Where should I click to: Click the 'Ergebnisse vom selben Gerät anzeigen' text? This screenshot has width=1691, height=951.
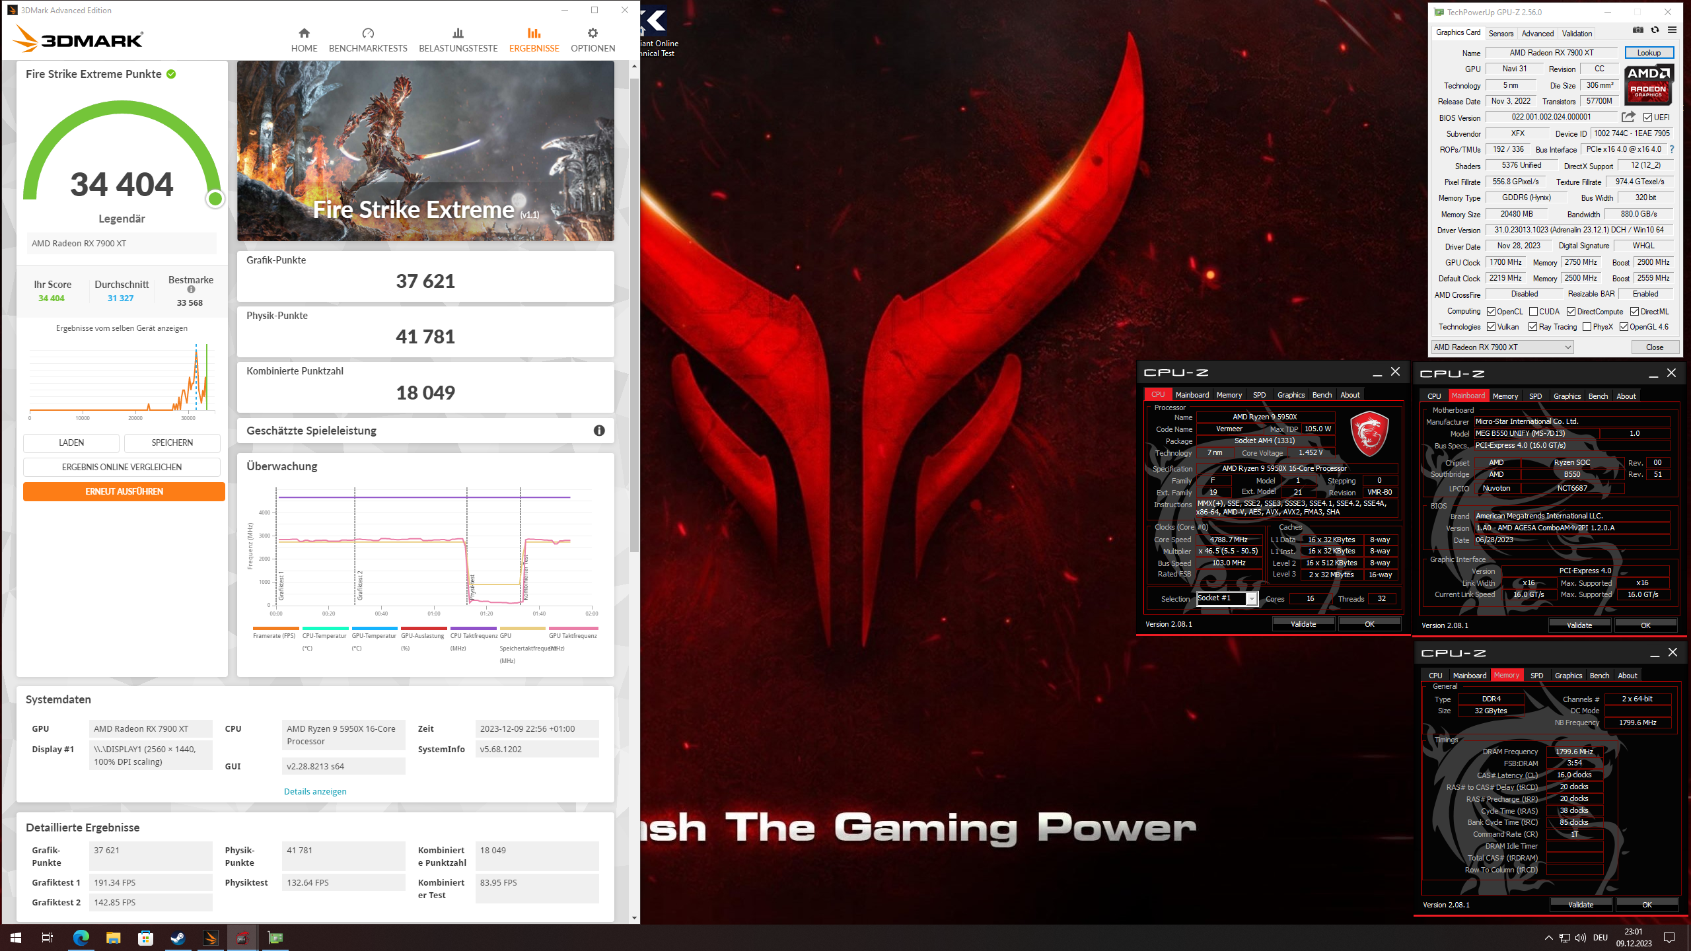point(122,328)
